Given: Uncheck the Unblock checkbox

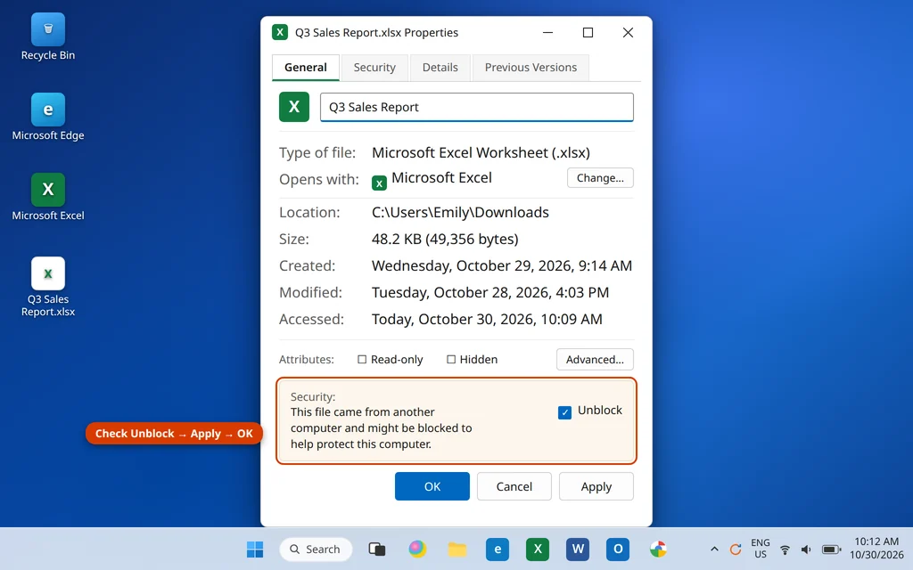Looking at the screenshot, I should pos(564,412).
